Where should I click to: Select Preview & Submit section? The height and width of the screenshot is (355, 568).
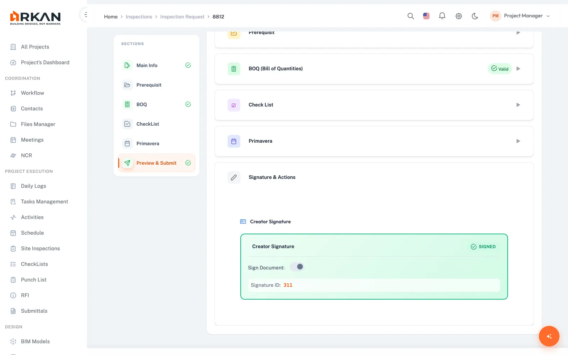157,163
